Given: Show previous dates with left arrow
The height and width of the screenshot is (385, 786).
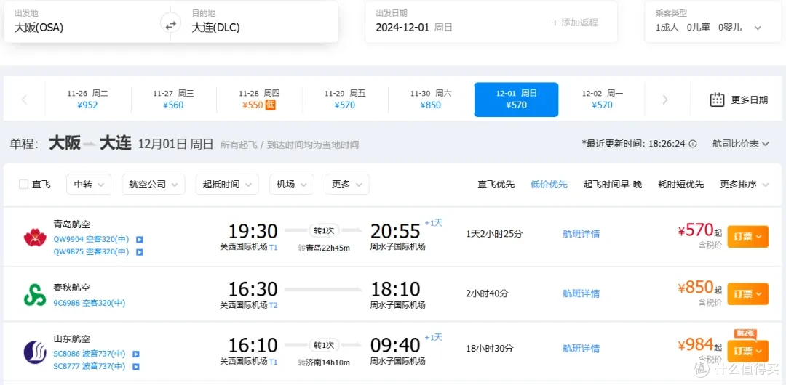Looking at the screenshot, I should click(x=24, y=99).
